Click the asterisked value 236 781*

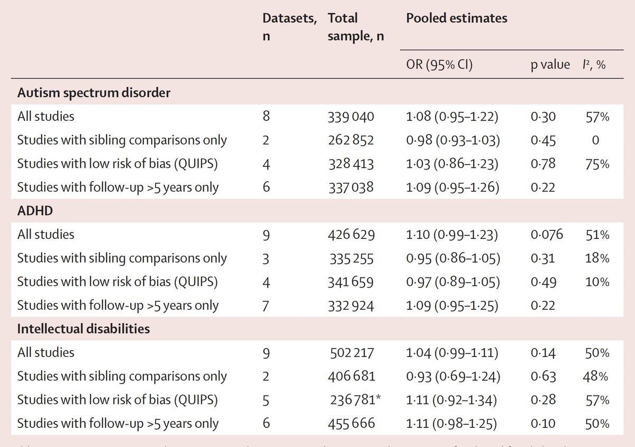click(x=355, y=400)
